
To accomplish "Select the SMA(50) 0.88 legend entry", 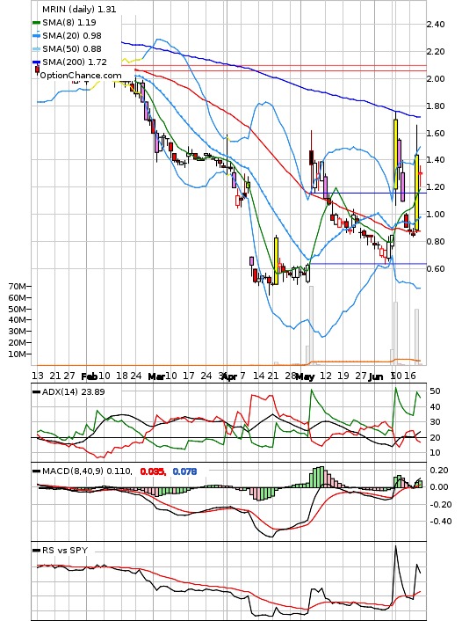I will pos(68,48).
